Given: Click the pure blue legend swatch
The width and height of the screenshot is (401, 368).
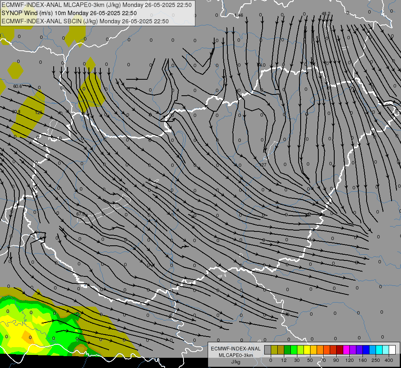Looking at the screenshot, I should pos(366,350).
